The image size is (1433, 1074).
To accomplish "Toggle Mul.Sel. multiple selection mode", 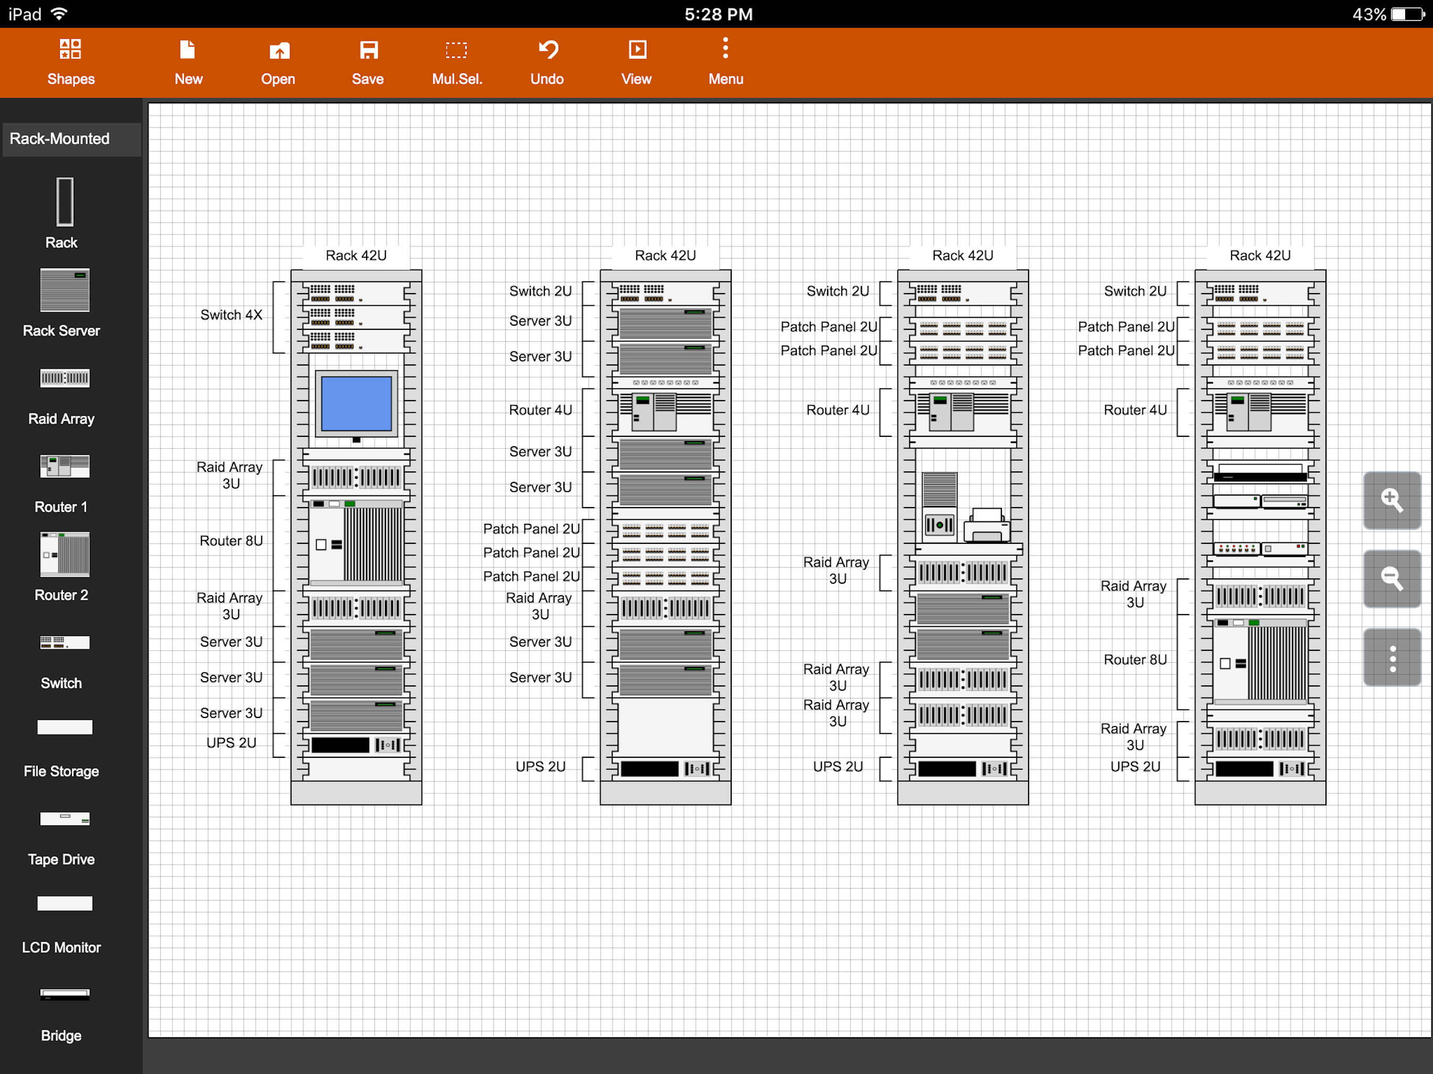I will tap(457, 62).
